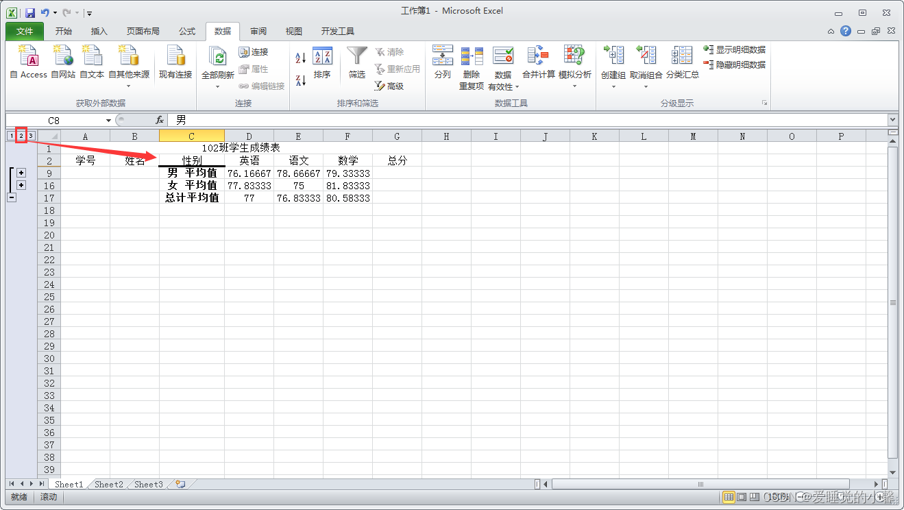Expand the row 9 男 group
This screenshot has width=904, height=510.
(21, 173)
